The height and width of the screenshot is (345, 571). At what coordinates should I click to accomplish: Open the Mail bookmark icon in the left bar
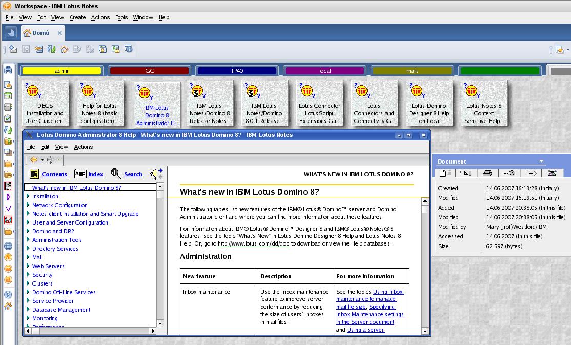point(8,85)
